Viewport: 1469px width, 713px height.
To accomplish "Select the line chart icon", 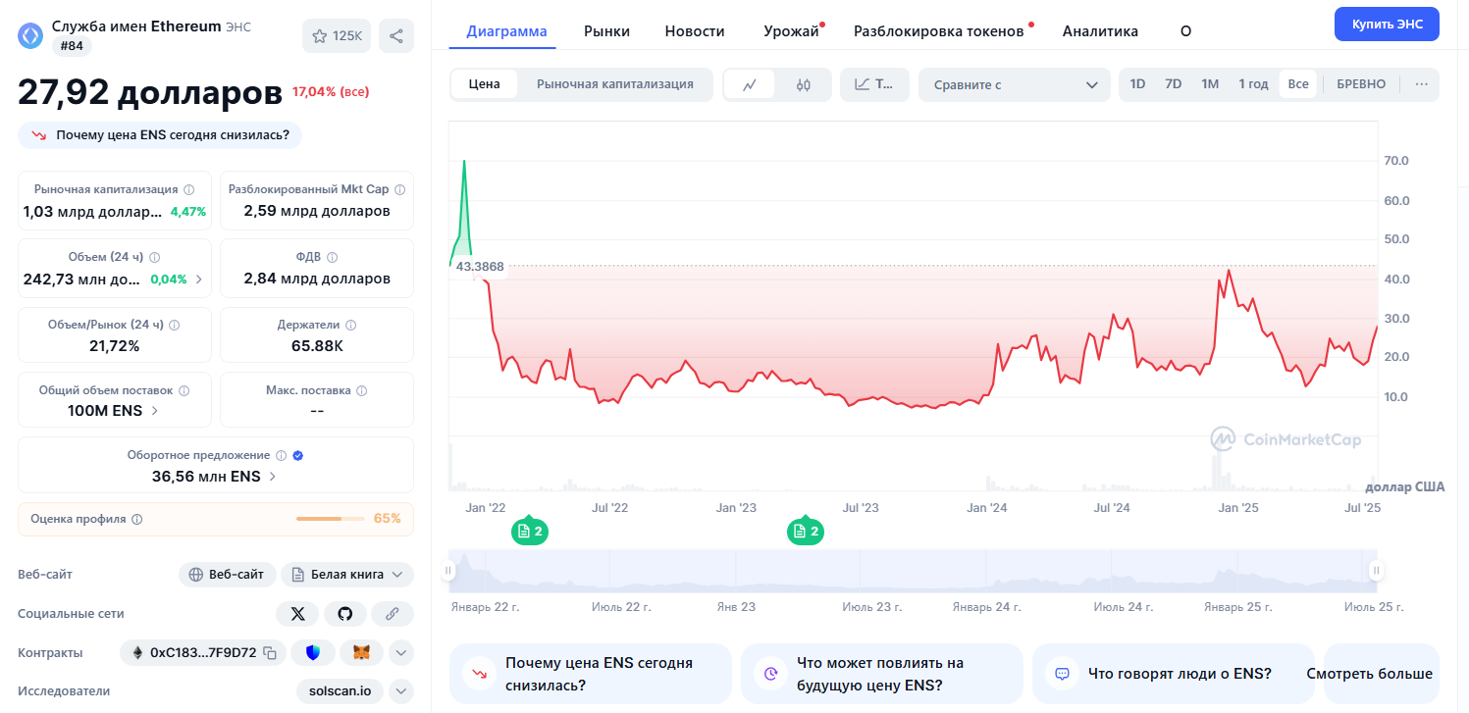I will tap(750, 84).
